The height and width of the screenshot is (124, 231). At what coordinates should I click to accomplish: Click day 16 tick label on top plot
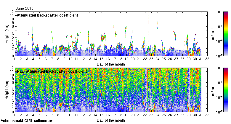tap(108, 59)
